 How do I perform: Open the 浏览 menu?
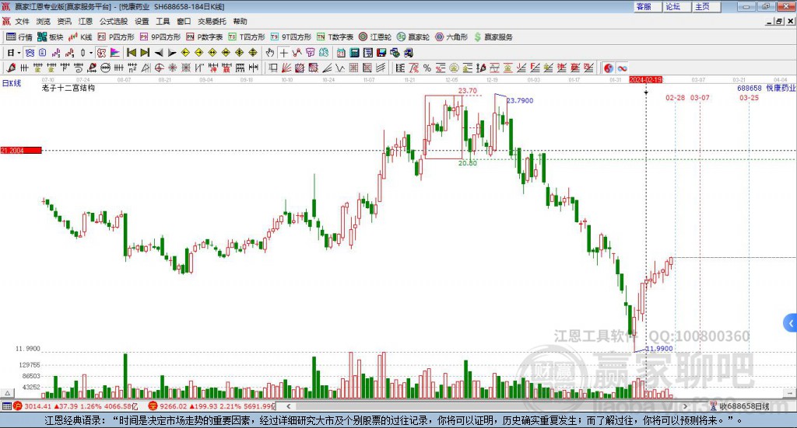[44, 21]
